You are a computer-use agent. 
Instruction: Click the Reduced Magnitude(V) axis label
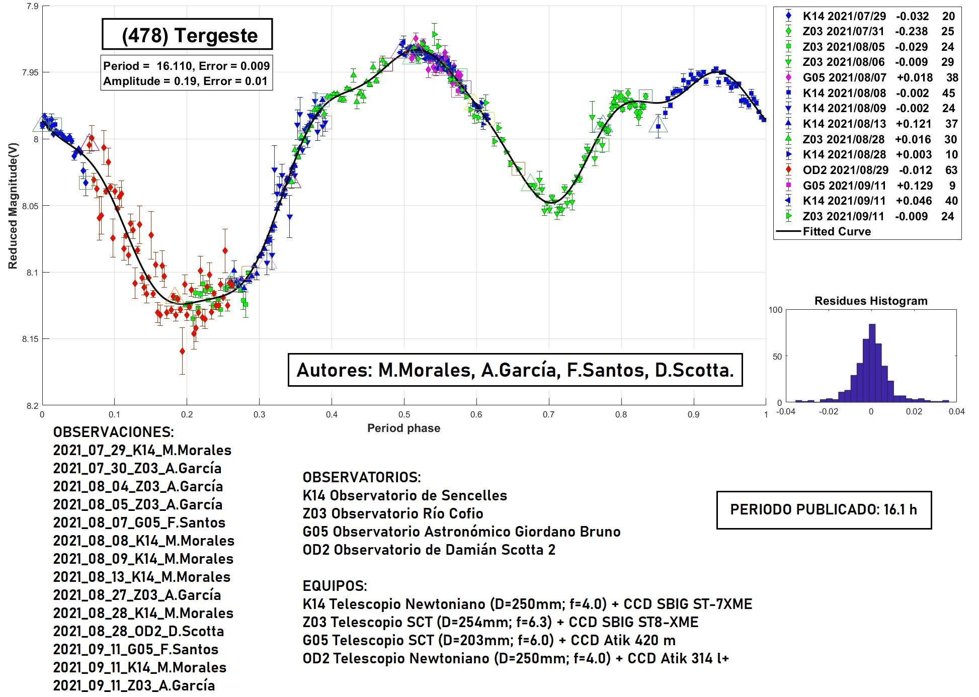tap(13, 206)
